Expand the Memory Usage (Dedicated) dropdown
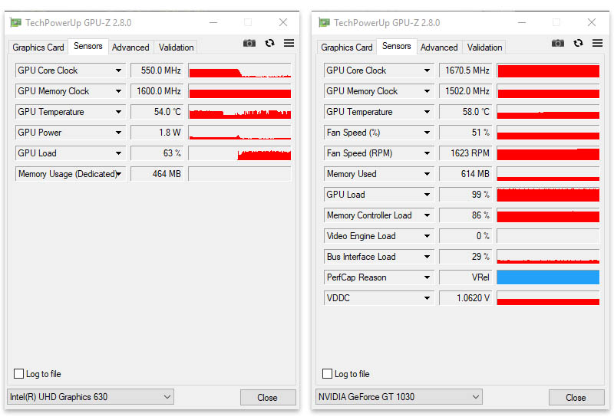The image size is (614, 420). (x=118, y=174)
